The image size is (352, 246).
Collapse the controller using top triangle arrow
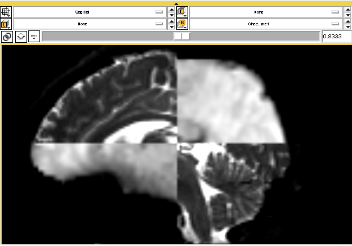(x=176, y=3)
